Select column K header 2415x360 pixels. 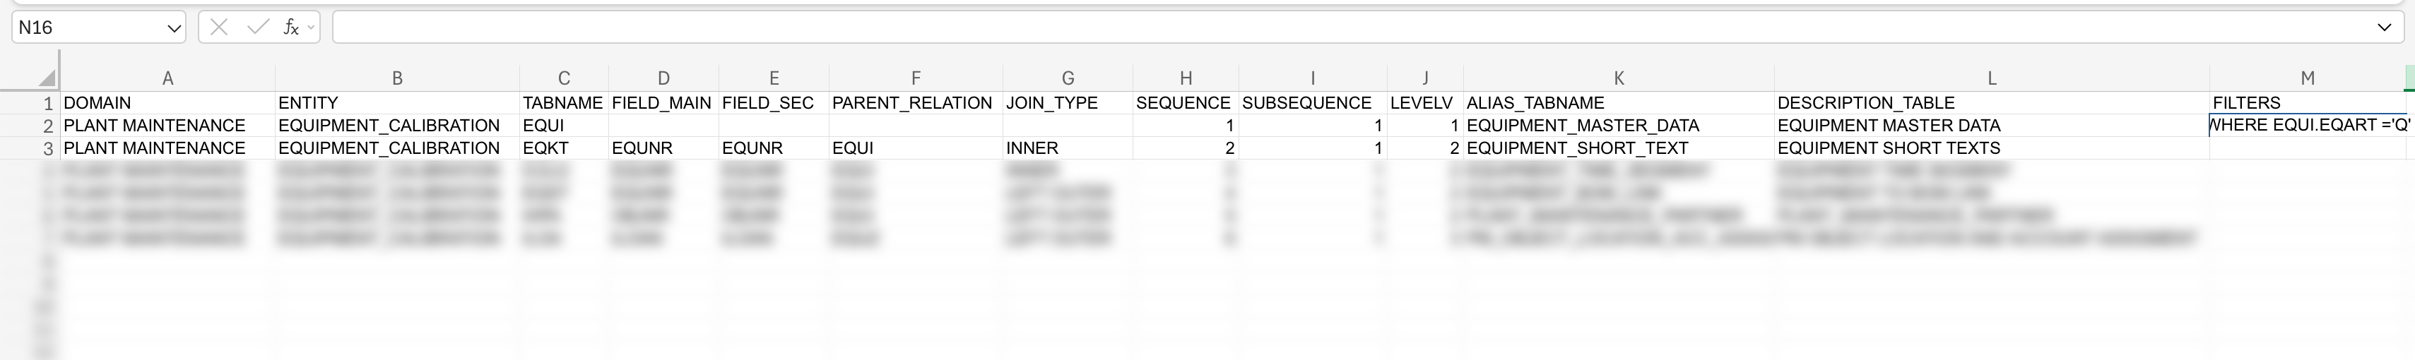(x=1618, y=79)
